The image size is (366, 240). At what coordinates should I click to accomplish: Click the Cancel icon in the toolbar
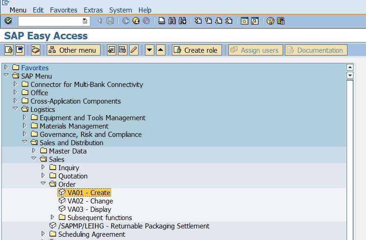[x=146, y=21]
